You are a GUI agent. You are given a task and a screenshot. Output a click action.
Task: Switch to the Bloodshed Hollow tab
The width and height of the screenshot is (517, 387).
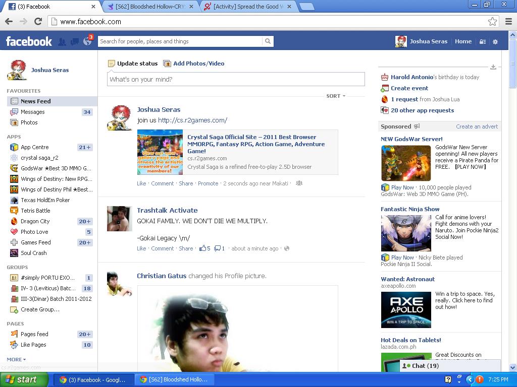(150, 7)
